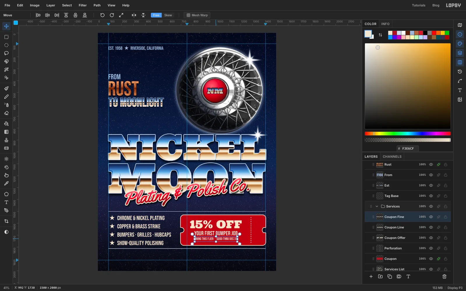Hide the Rust layer
Viewport: 466px width, 291px height.
pyautogui.click(x=431, y=164)
